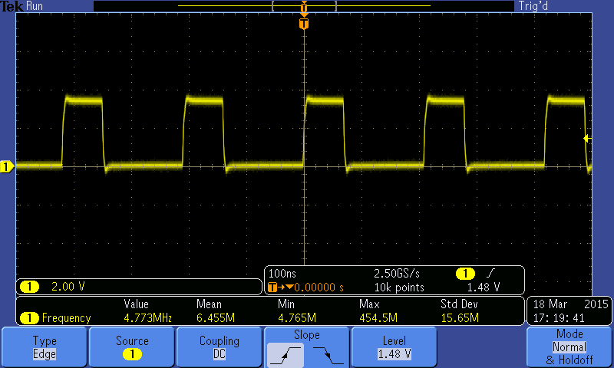Click the Run status indicator
Viewport: 614px width, 368px height.
click(x=35, y=6)
